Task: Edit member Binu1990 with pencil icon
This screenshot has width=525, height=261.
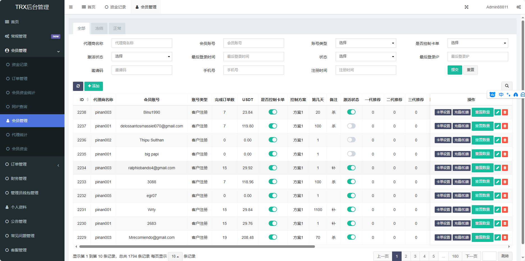Action: pyautogui.click(x=498, y=112)
